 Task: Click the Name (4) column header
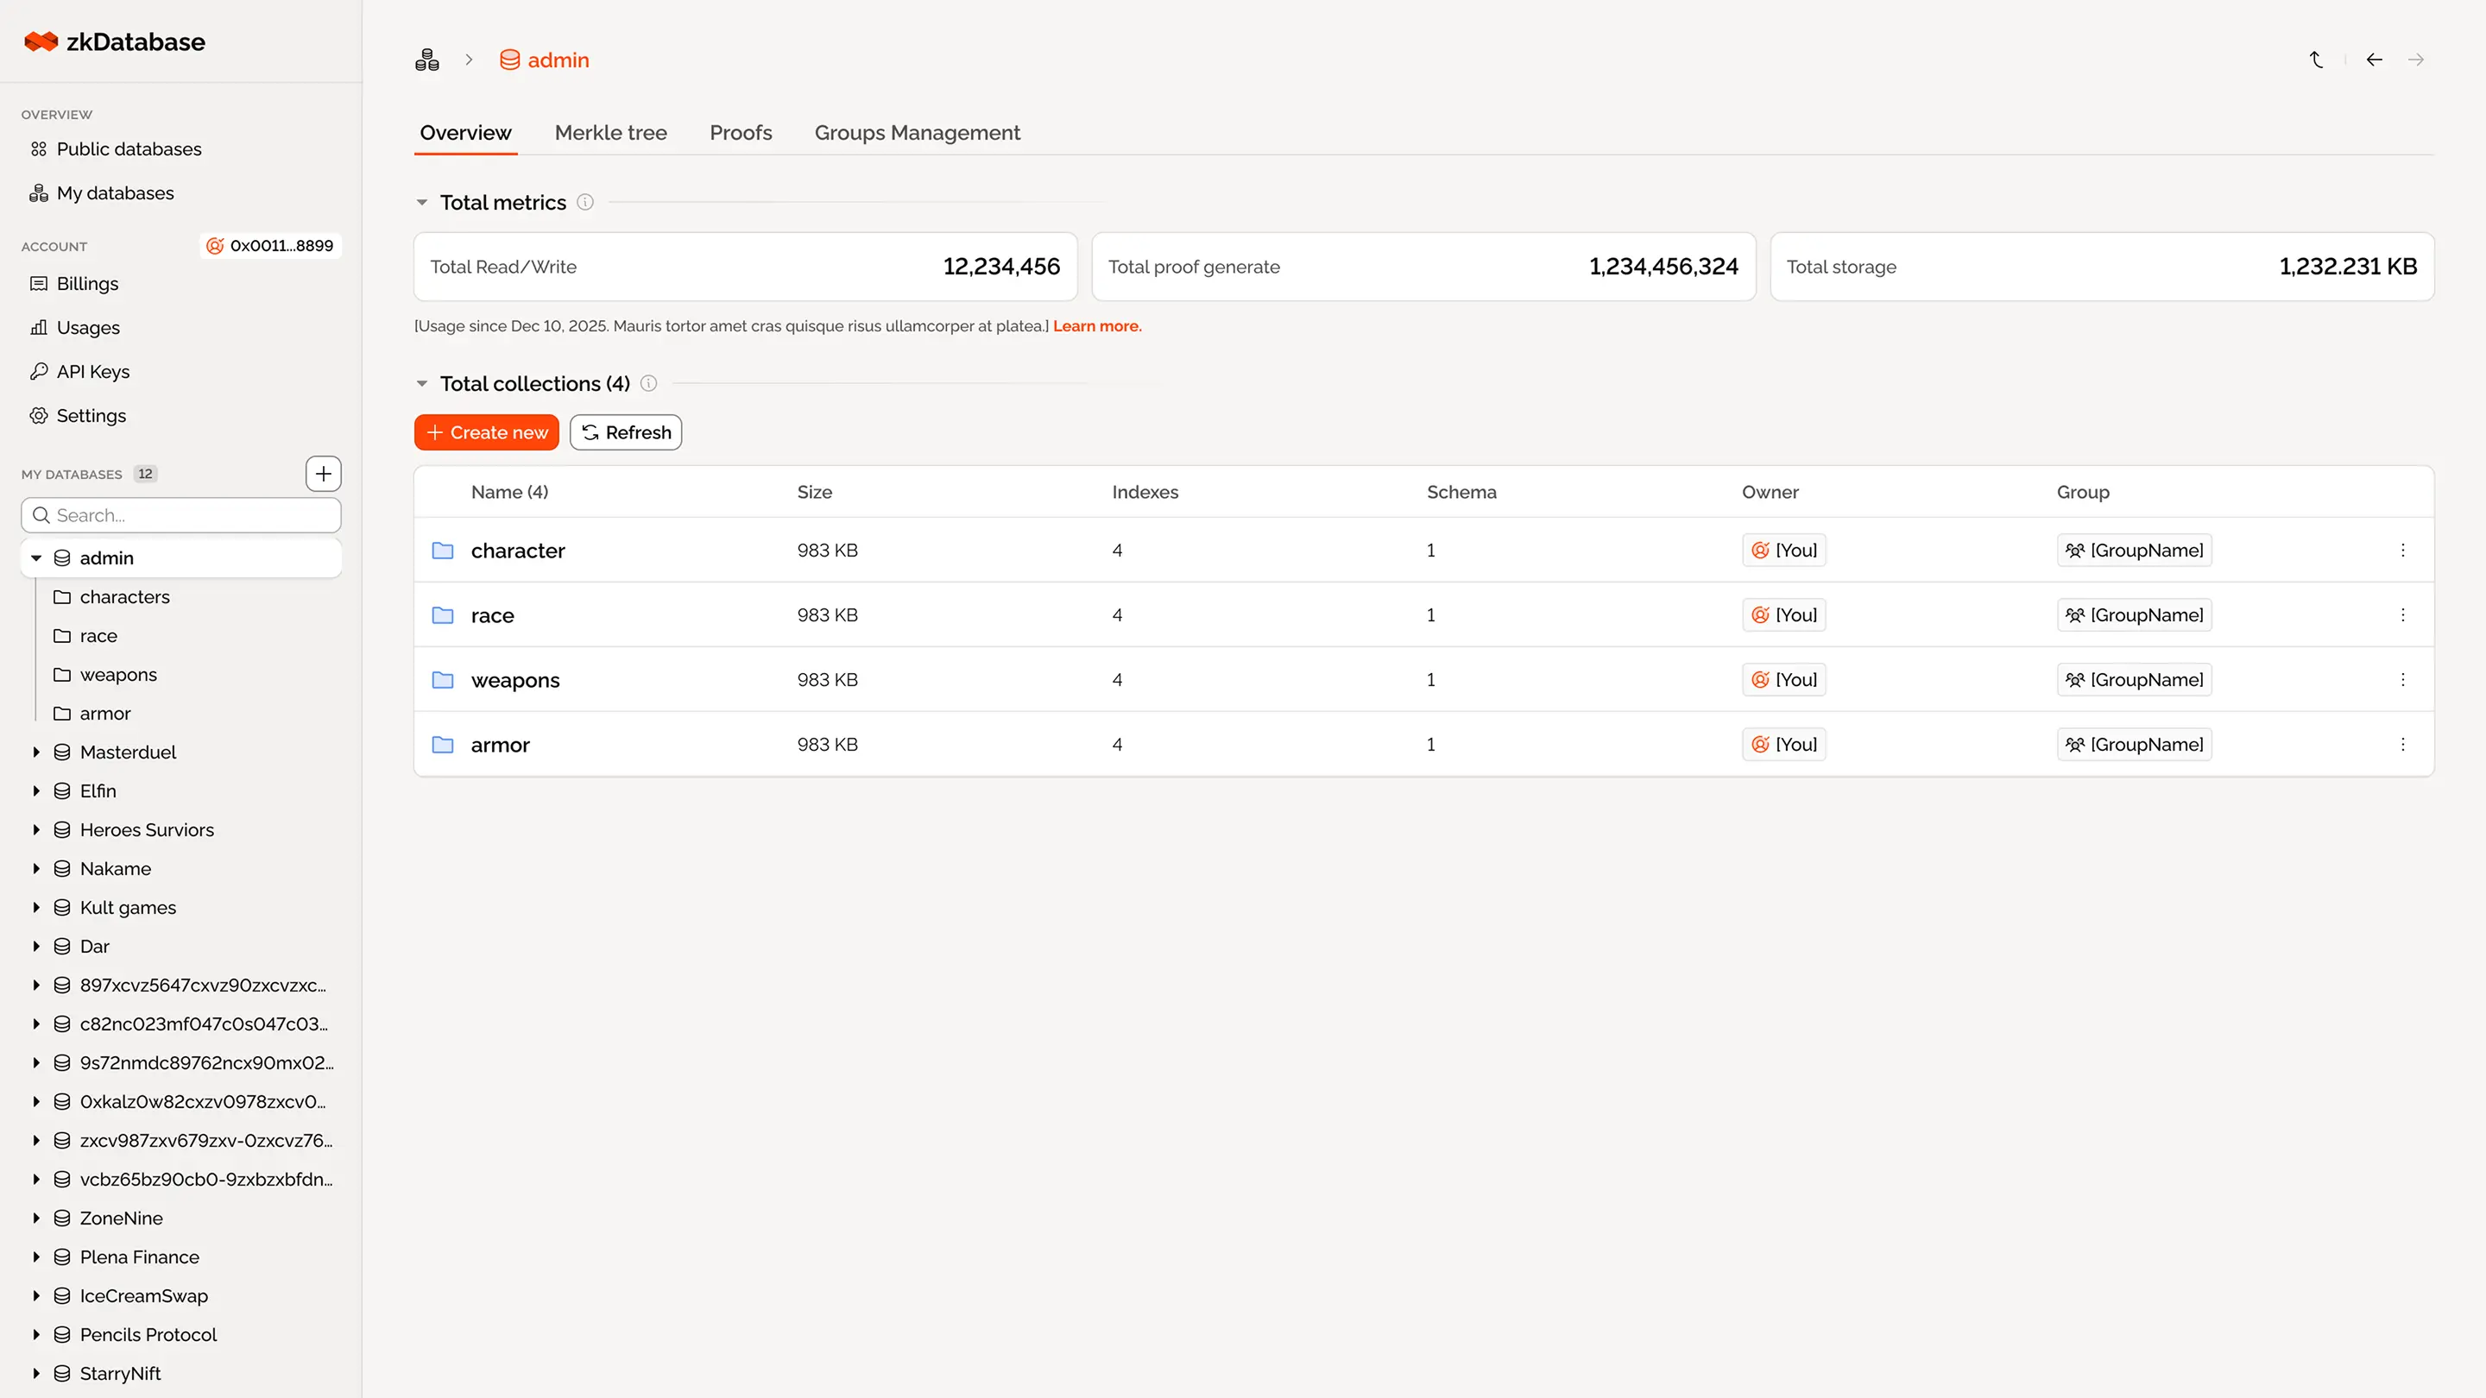click(x=509, y=492)
